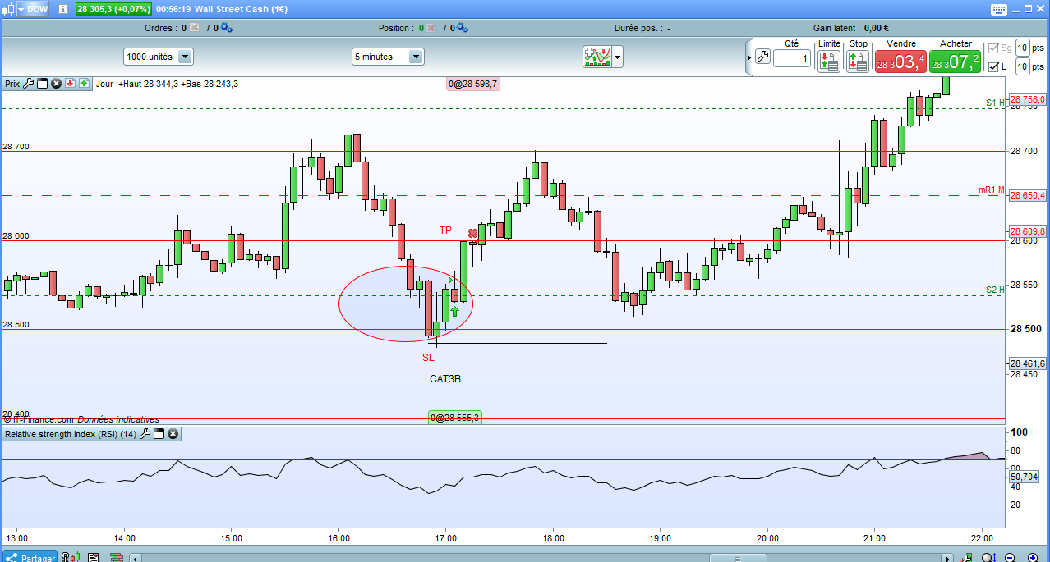This screenshot has height=562, width=1050.
Task: Open trading panel wrench settings
Action: coord(762,57)
